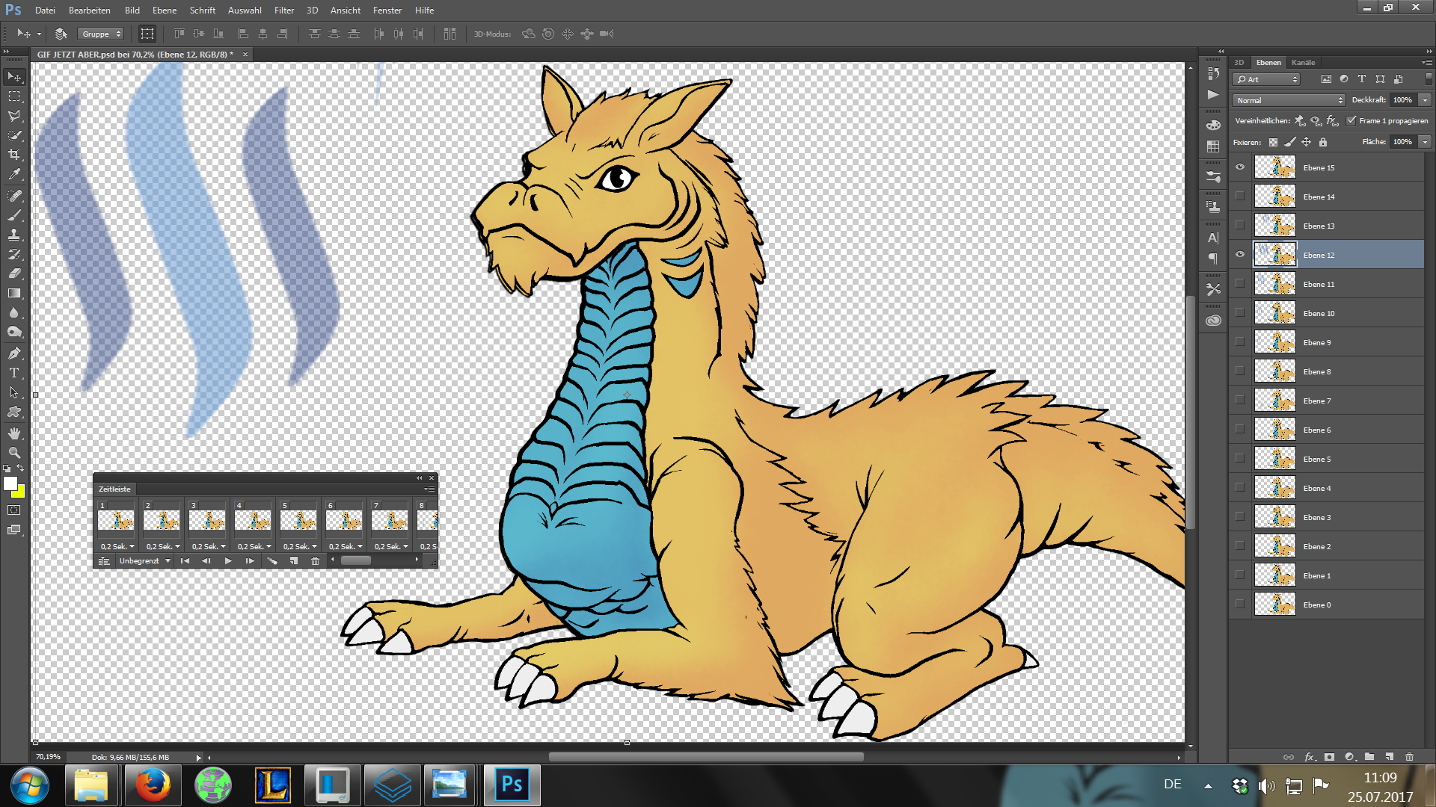
Task: Select the Clone Stamp tool
Action: pos(14,235)
